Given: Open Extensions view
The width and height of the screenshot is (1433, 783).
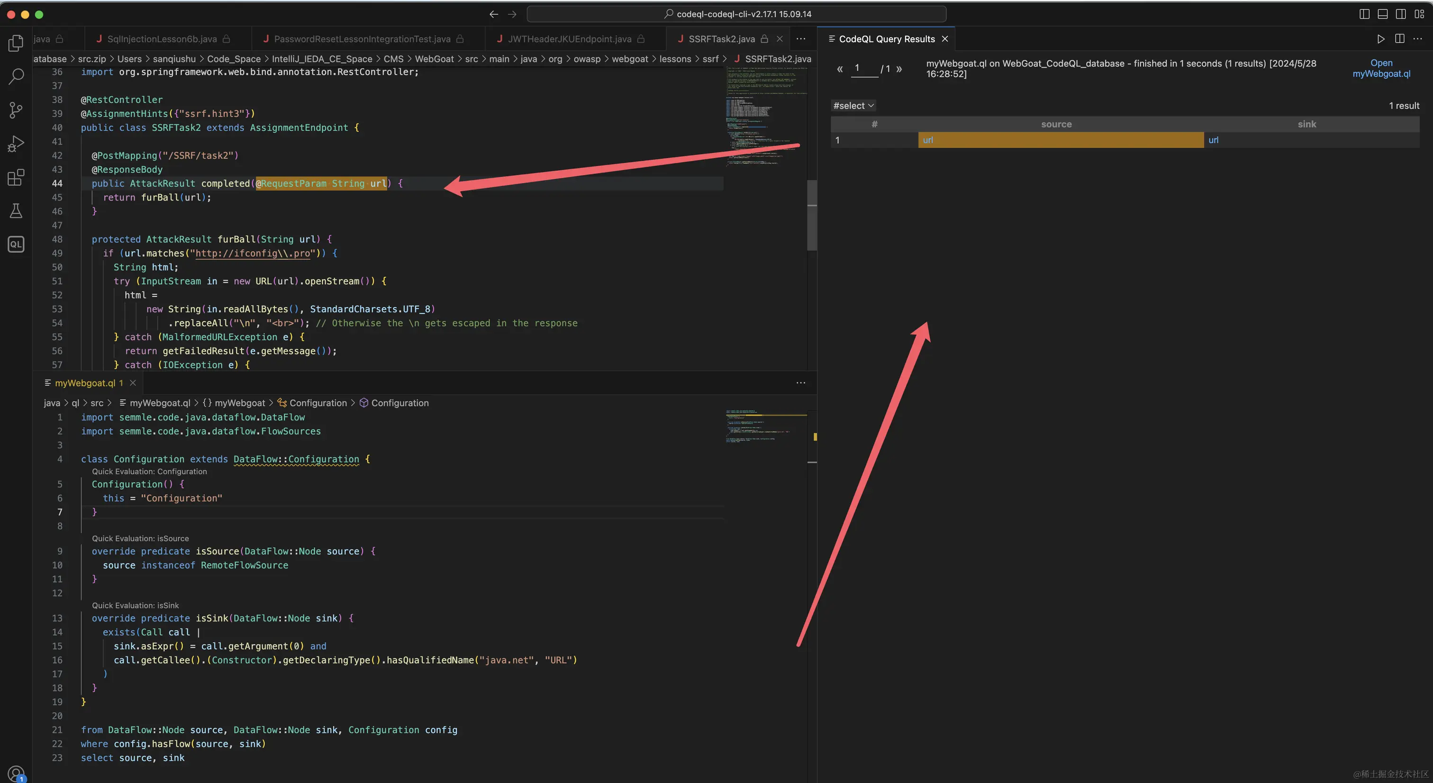Looking at the screenshot, I should point(16,177).
